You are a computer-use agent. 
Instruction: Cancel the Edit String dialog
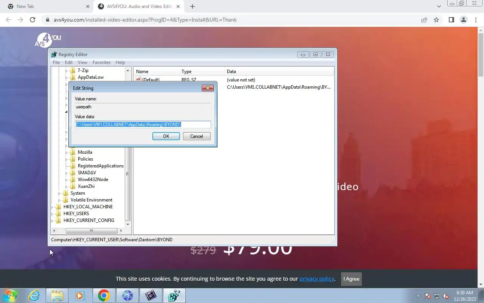click(197, 136)
